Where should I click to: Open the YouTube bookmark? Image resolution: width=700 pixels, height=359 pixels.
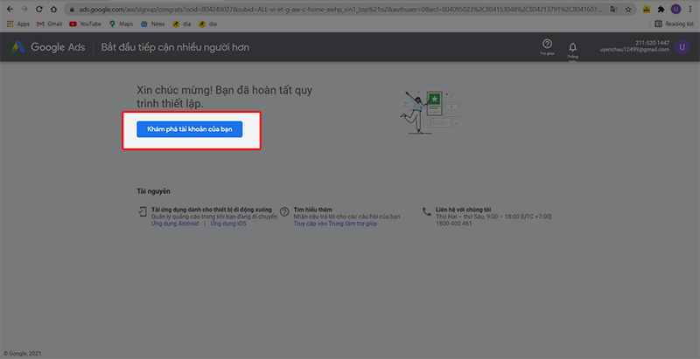[85, 24]
